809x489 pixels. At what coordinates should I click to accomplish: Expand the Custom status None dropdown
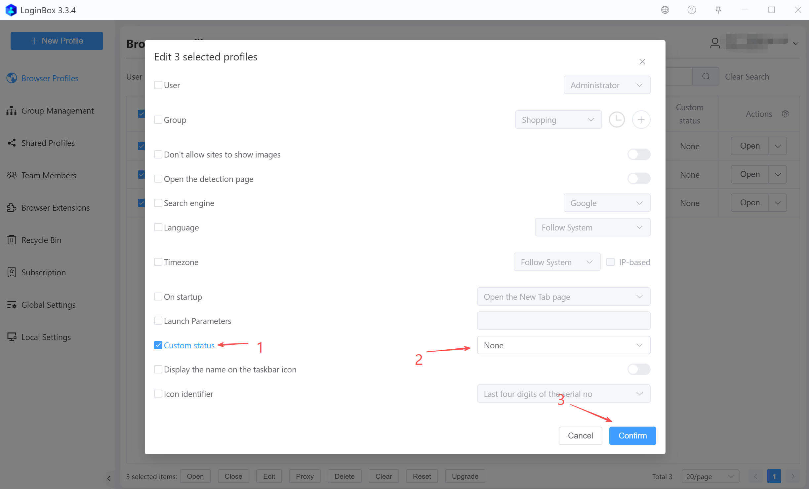click(563, 345)
